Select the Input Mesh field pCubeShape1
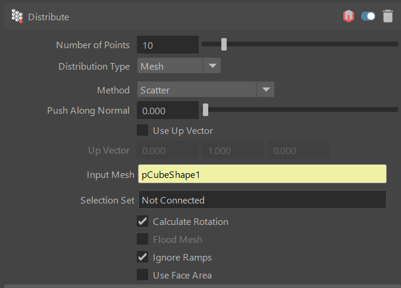Screen dimensions: 401x288 pos(262,174)
